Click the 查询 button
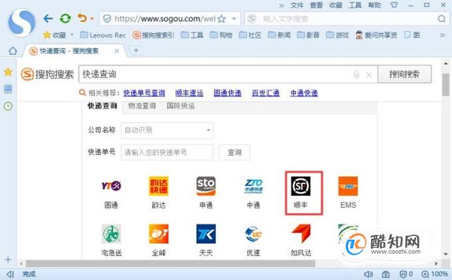Viewport: 452px width, 280px height. [235, 152]
